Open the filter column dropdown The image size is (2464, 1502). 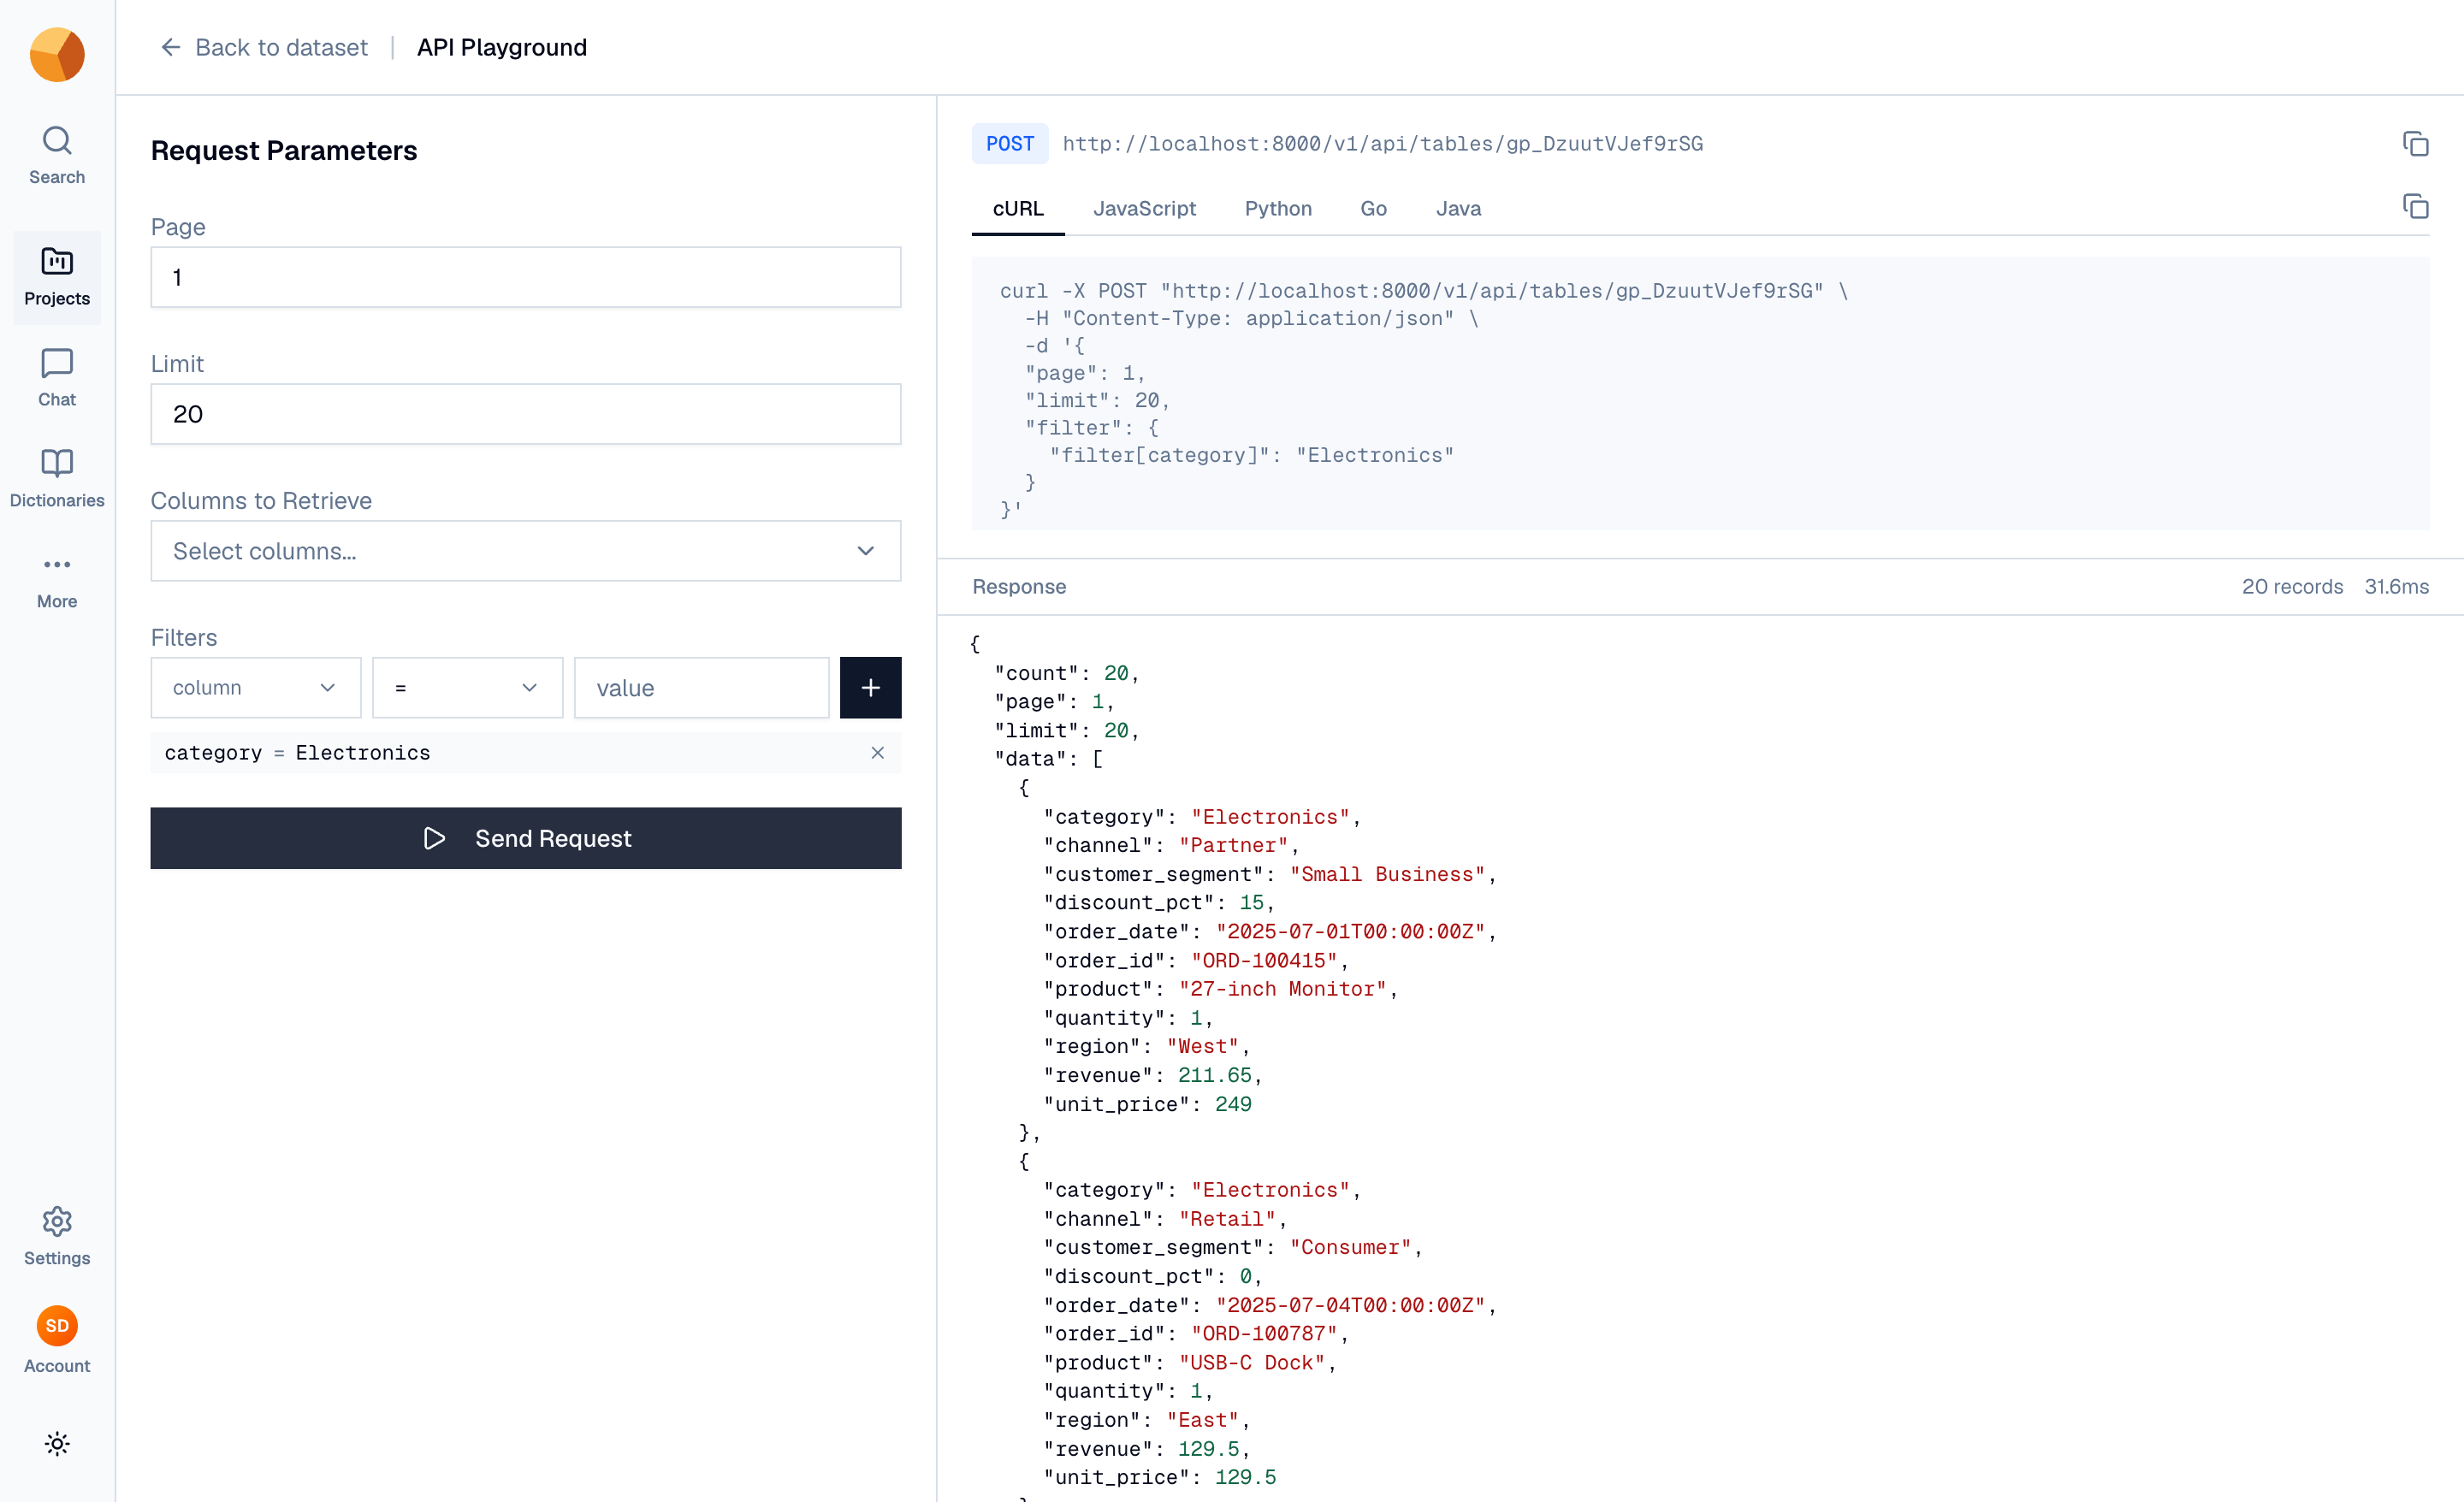[255, 688]
